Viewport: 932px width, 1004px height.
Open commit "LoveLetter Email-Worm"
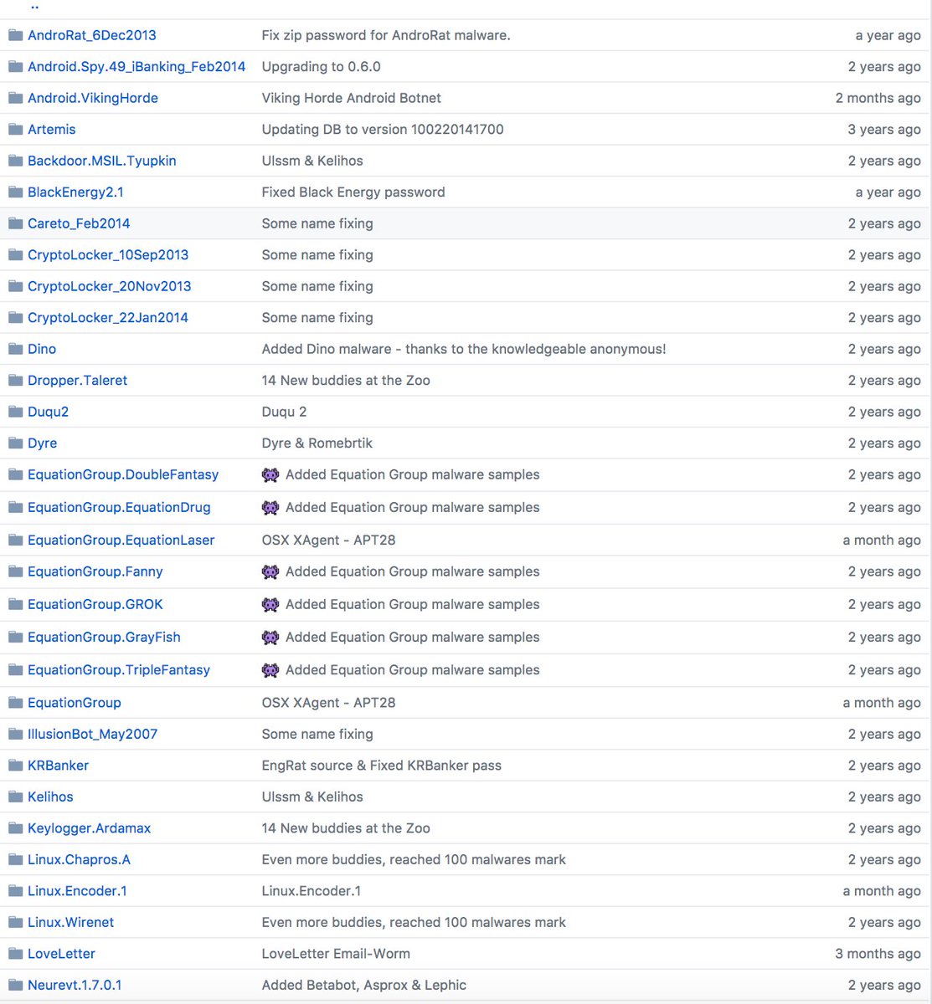click(336, 953)
